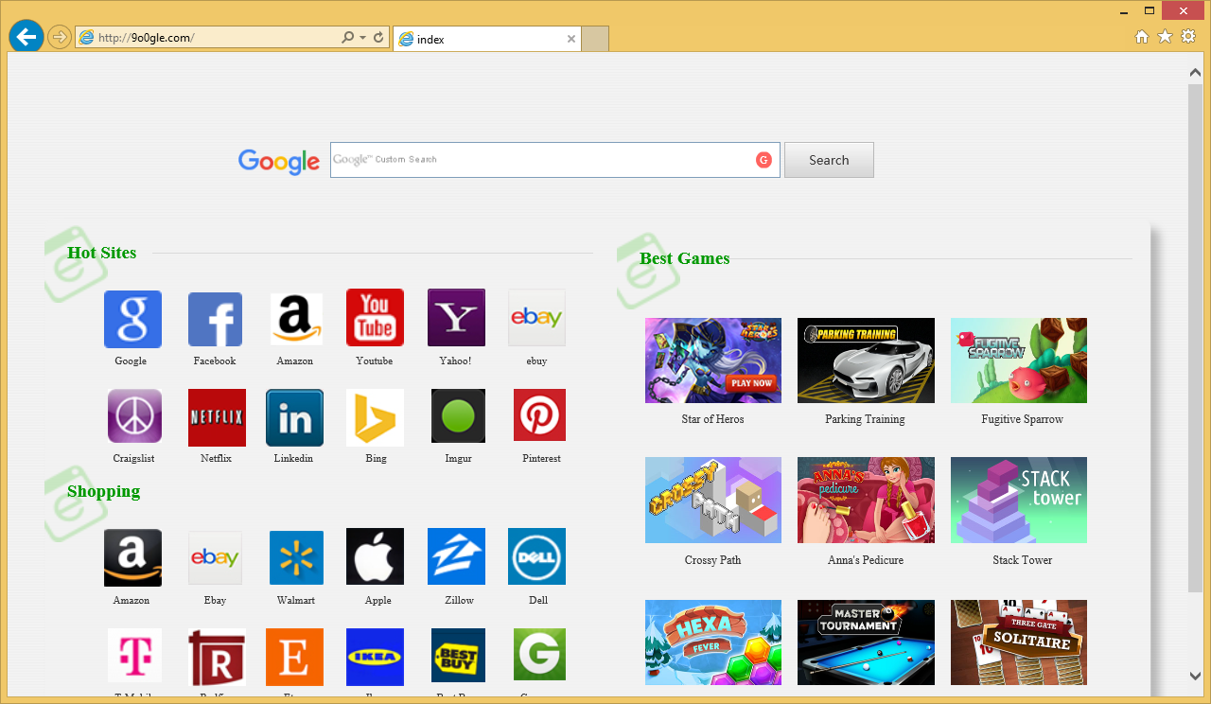Viewport: 1211px width, 704px height.
Task: Click the Facebook icon in Hot Sites
Action: tap(215, 320)
